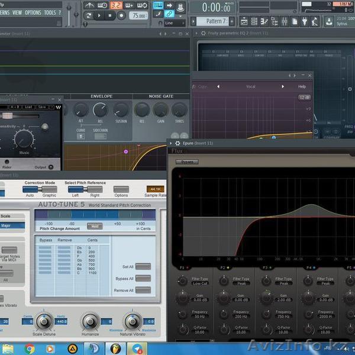Click the Auto-Tune Options button
The height and width of the screenshot is (355, 355).
tap(121, 189)
